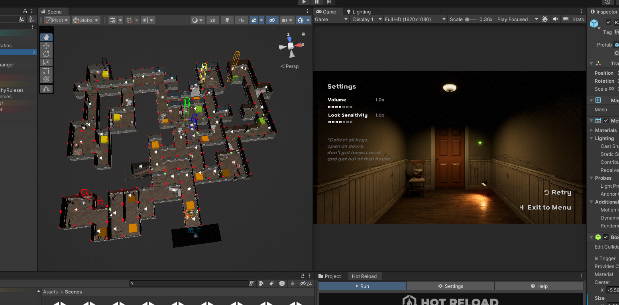Switch to the Inspector tab
The image size is (619, 305).
pyautogui.click(x=604, y=12)
